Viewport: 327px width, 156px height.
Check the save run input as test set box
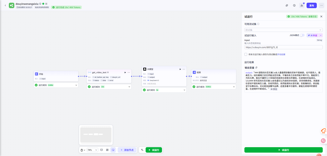[x=246, y=54]
